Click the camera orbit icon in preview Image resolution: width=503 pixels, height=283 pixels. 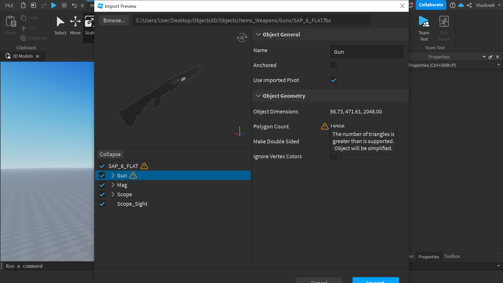point(242,37)
